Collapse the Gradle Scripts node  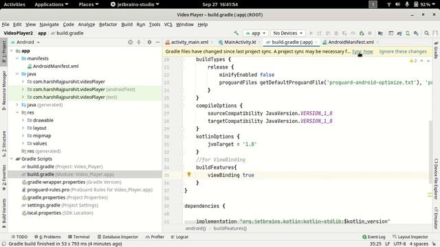12,158
